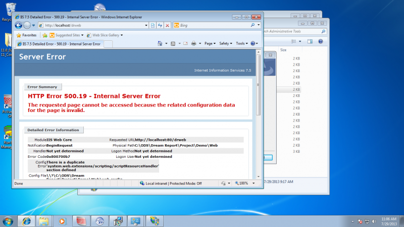Expand the Feeds dropdown arrow
404x227 pixels.
point(180,43)
